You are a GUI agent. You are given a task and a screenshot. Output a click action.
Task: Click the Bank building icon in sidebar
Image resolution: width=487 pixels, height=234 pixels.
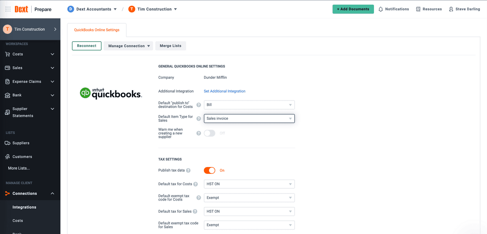pyautogui.click(x=7, y=95)
